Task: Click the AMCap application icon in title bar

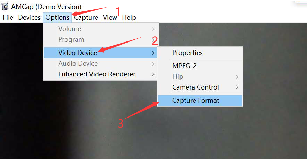Action: pos(5,7)
